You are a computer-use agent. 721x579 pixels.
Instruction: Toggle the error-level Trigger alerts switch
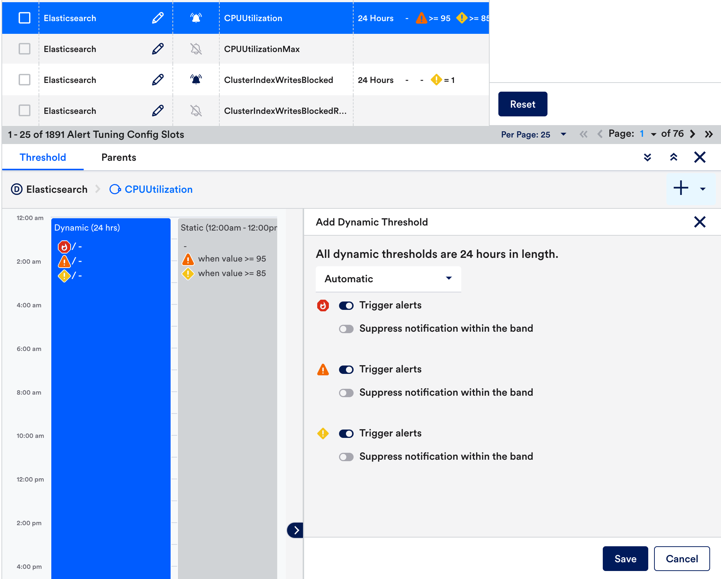346,370
